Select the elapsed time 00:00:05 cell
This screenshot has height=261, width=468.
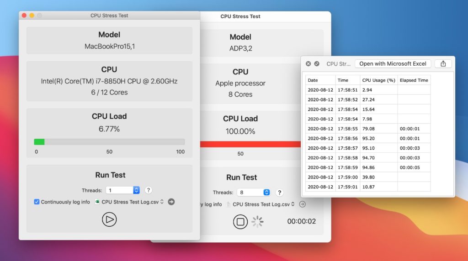[x=414, y=167]
